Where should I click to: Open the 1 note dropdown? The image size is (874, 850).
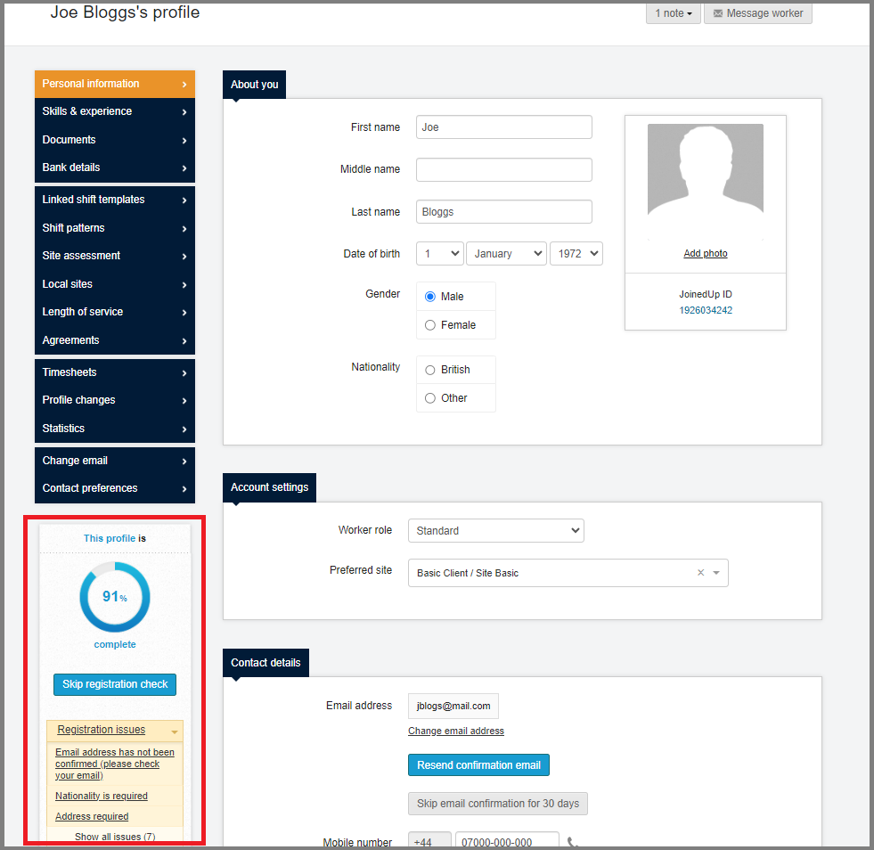tap(673, 13)
